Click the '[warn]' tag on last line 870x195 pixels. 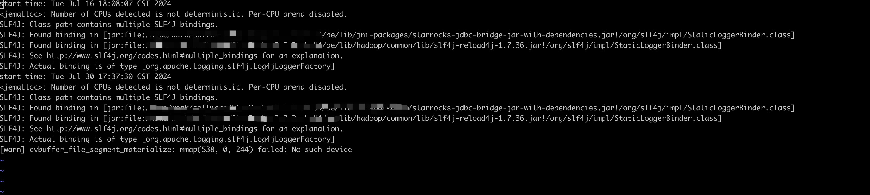(13, 150)
